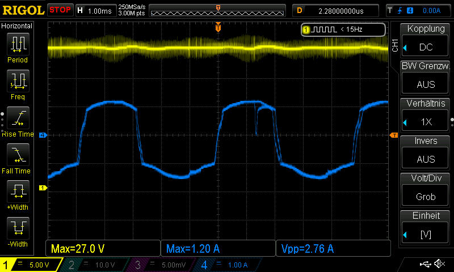
Task: Click the USB connection icon
Action: 425,263
